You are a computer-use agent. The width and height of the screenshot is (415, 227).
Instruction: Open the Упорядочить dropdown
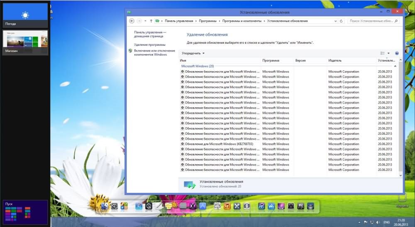[x=193, y=53]
